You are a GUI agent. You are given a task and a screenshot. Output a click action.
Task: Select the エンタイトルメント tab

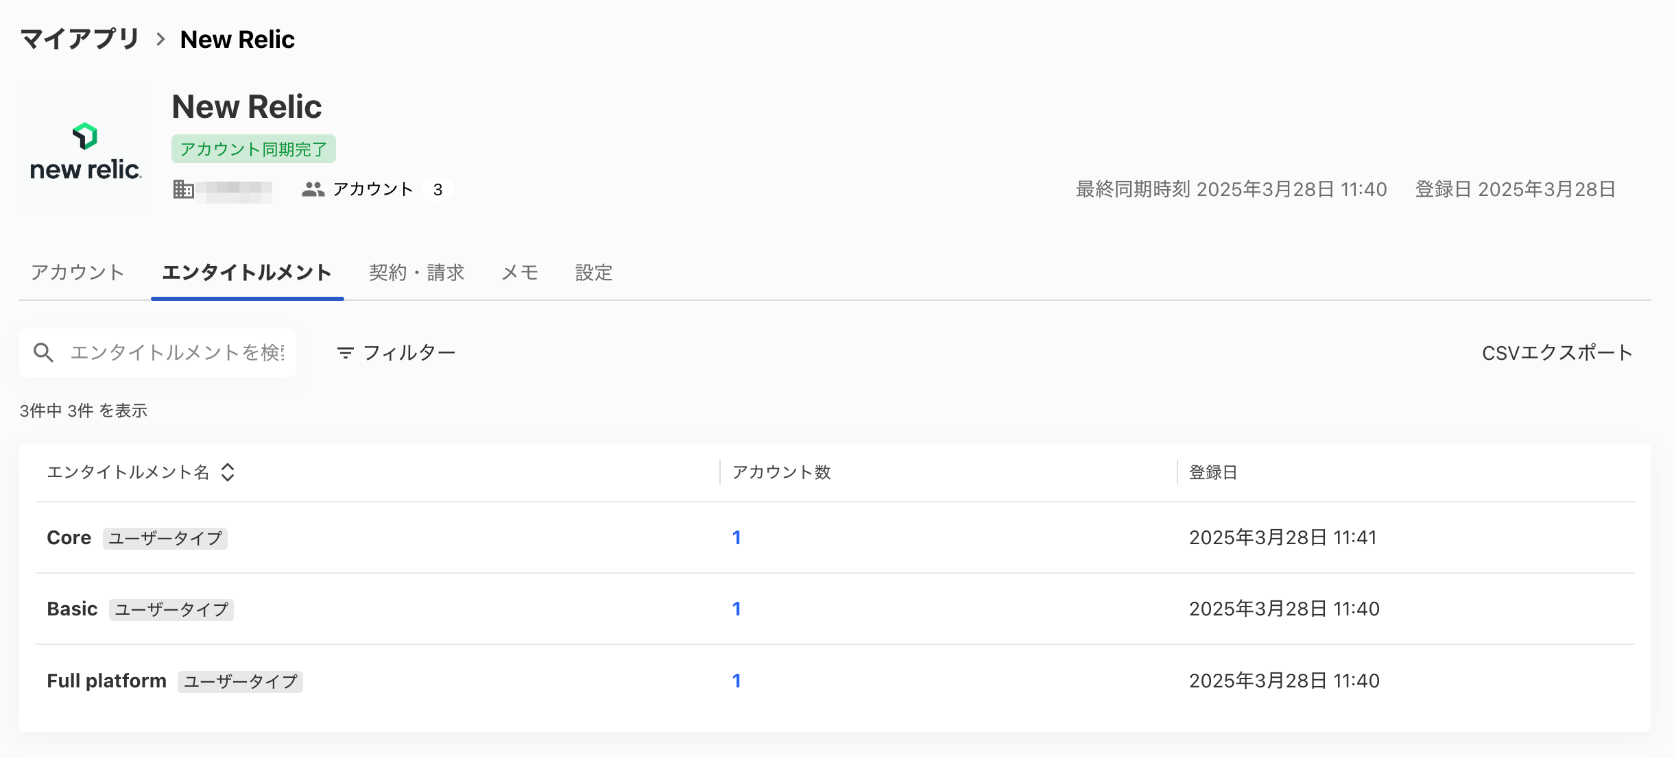pyautogui.click(x=247, y=272)
